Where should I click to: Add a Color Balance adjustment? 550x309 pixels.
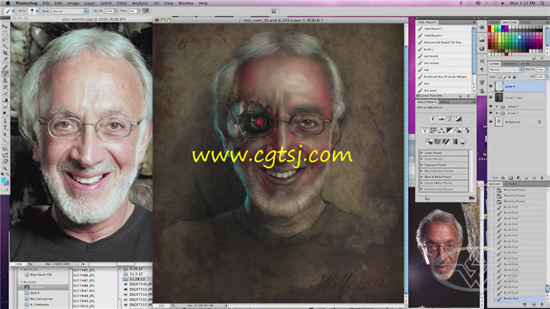pyautogui.click(x=441, y=130)
